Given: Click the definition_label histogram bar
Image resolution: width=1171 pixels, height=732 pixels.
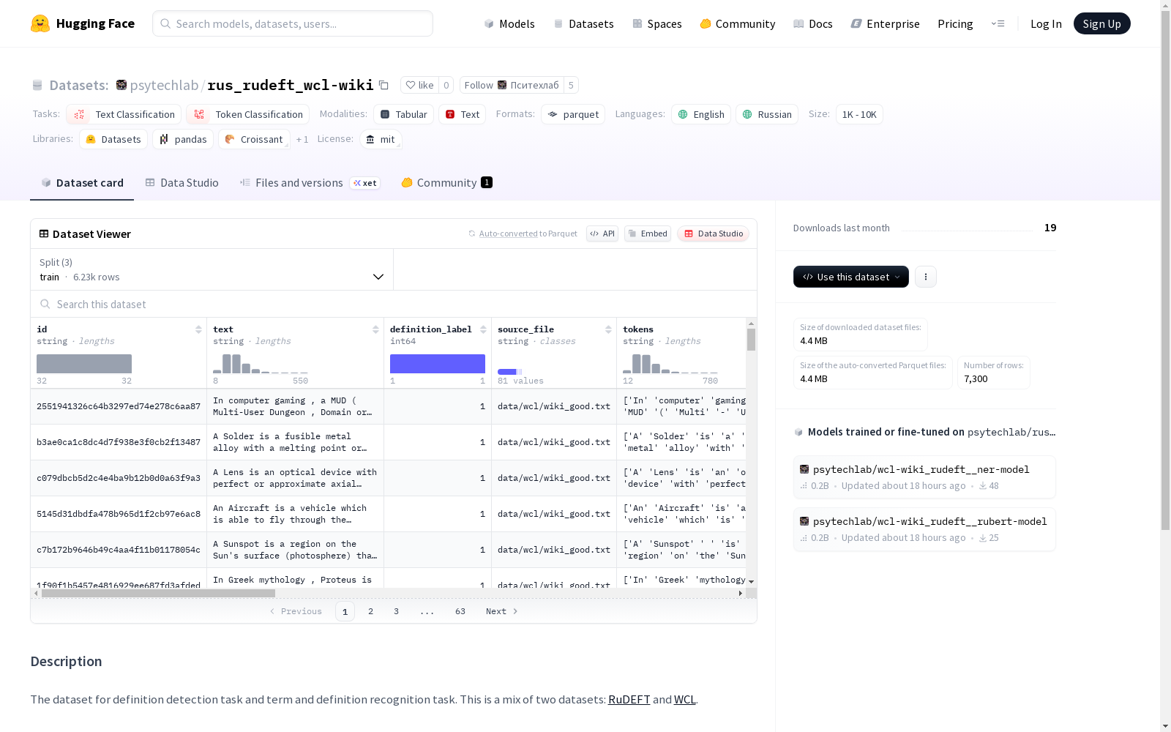Looking at the screenshot, I should click(438, 364).
